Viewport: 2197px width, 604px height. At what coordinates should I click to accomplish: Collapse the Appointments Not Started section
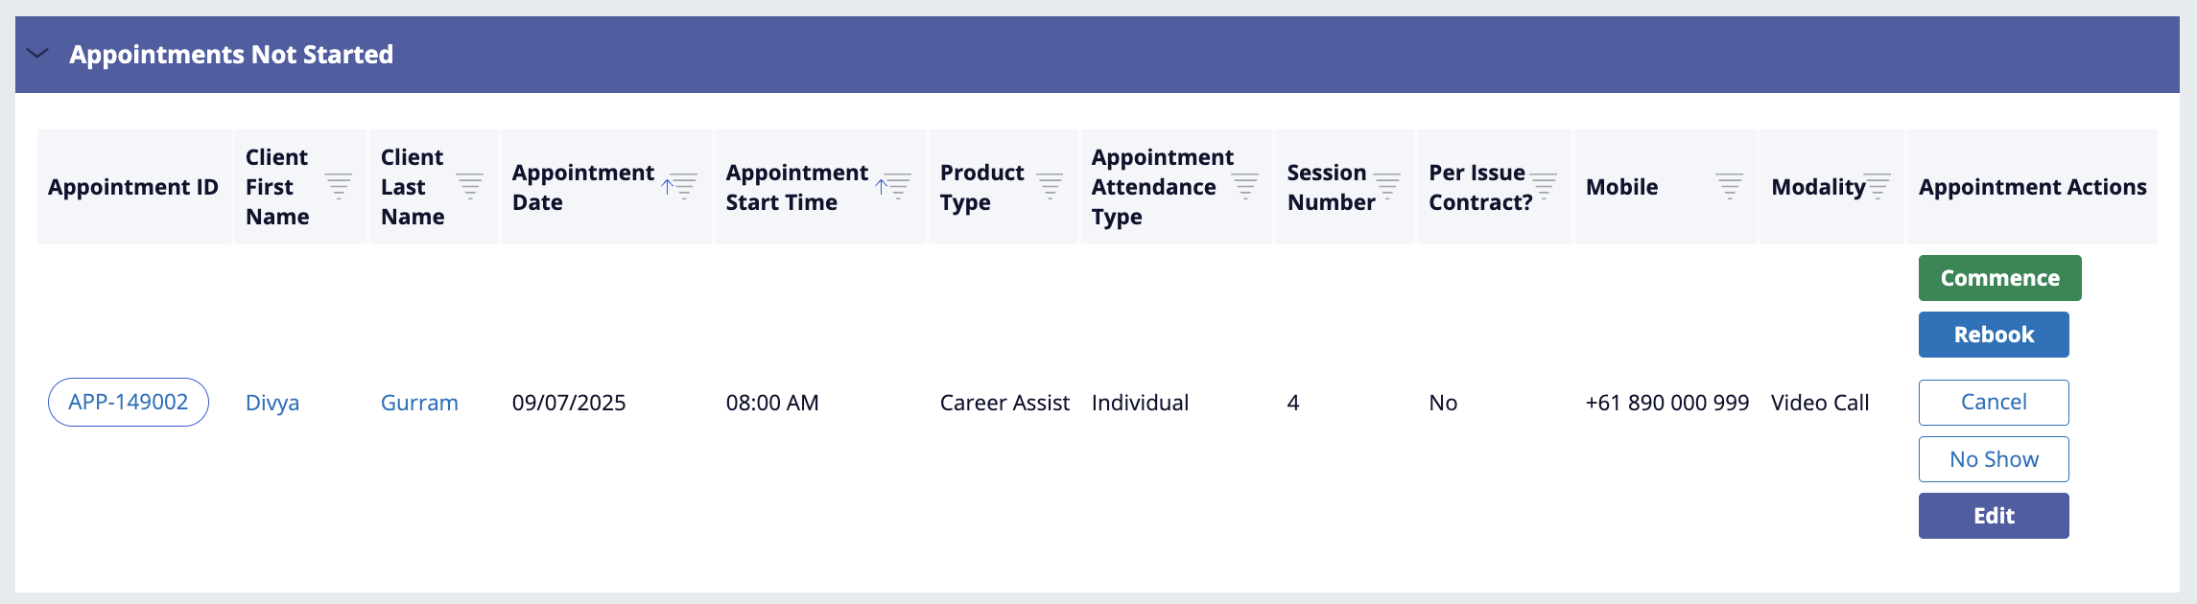tap(37, 54)
